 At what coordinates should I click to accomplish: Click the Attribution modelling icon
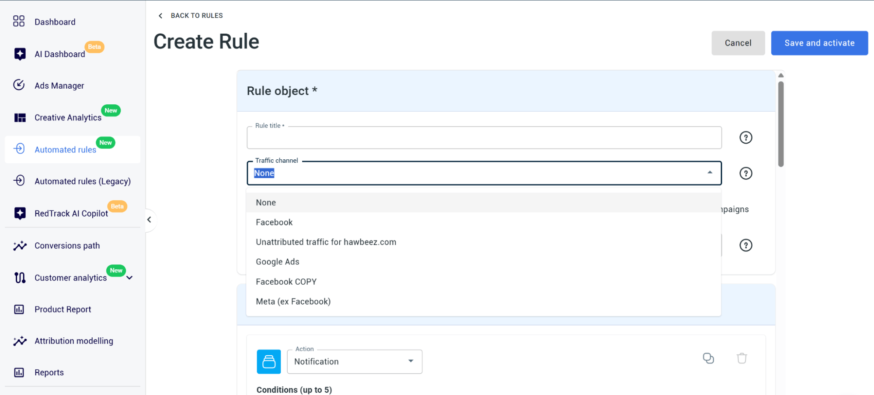(x=20, y=341)
